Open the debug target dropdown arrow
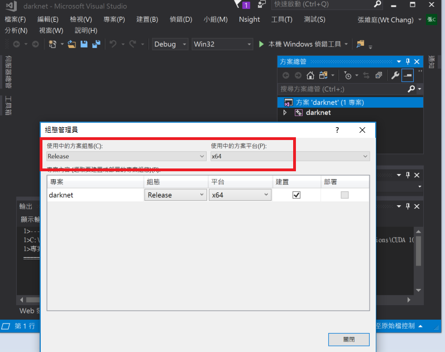 tap(346, 44)
